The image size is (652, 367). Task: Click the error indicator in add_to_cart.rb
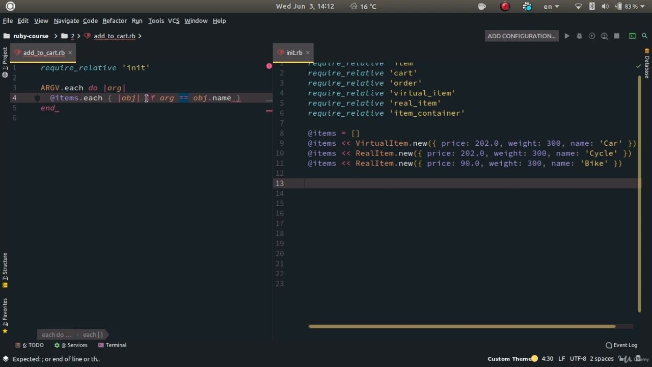(x=269, y=66)
